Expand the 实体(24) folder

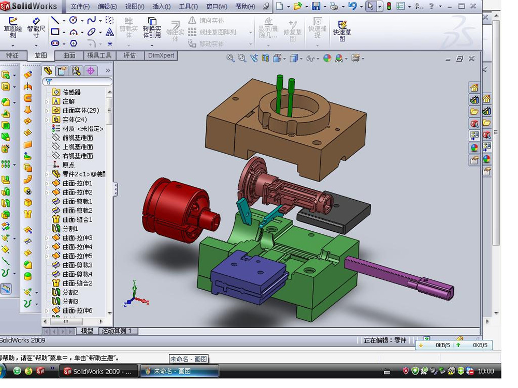pos(47,120)
